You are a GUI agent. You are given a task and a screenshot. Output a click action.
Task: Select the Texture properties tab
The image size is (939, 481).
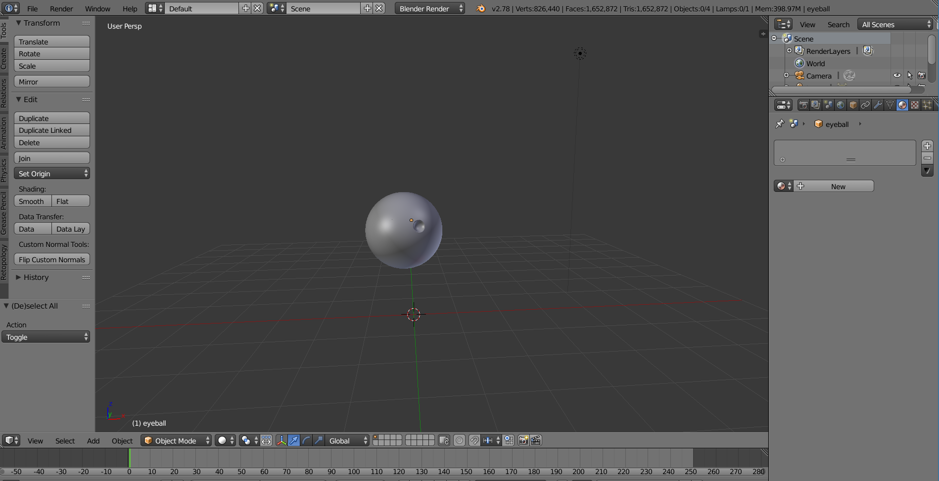click(x=914, y=105)
